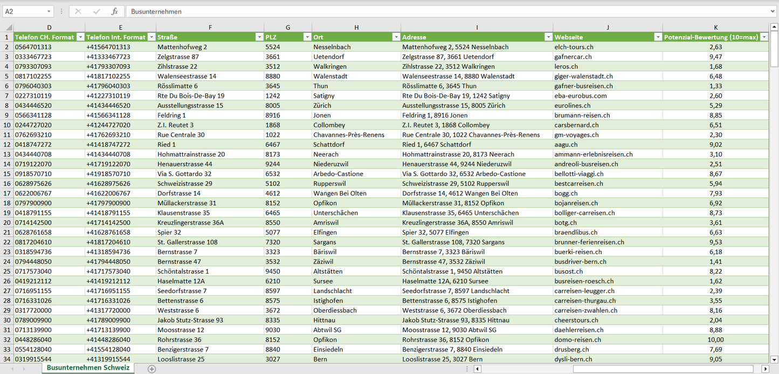
Task: Click the Select All corner triangle
Action: click(8, 28)
